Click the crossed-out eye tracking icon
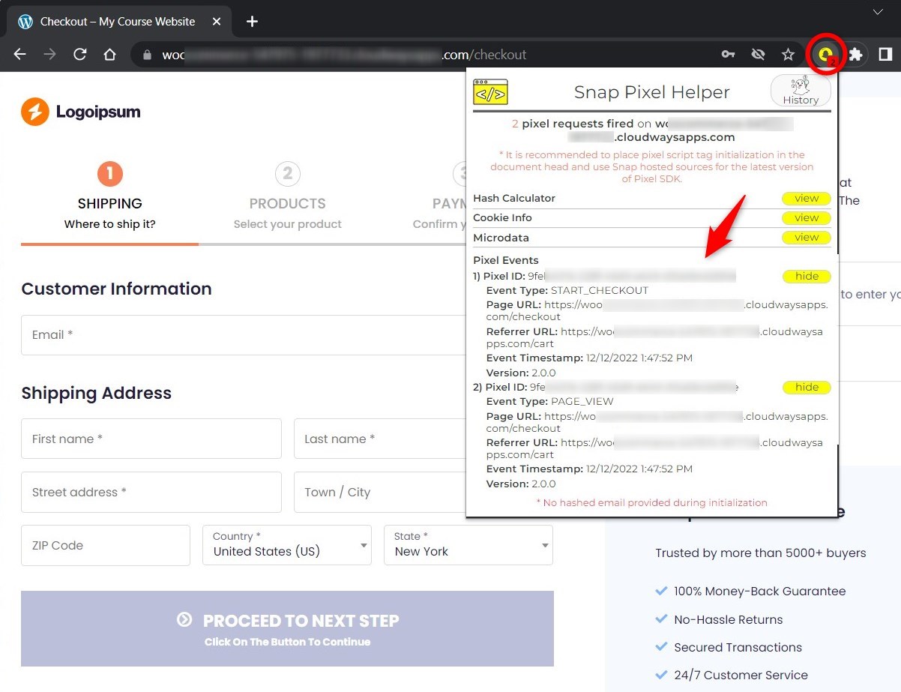901x692 pixels. [x=758, y=55]
